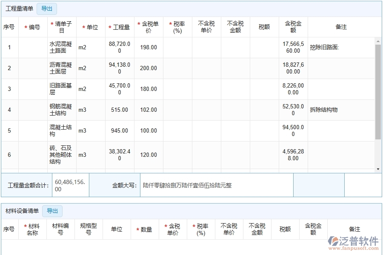Viewport: 383px width, 255px height.
Task: Click the 材料名称 column header
Action: click(32, 229)
